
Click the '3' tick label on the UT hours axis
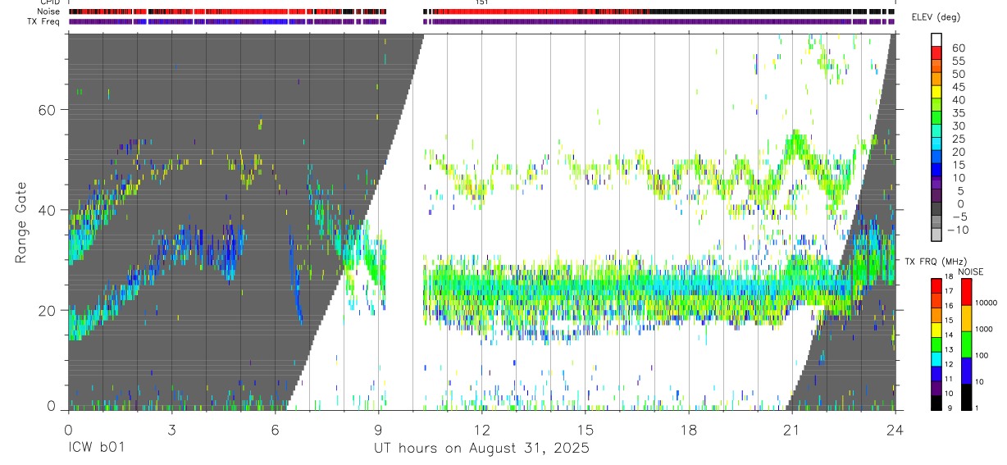(171, 429)
